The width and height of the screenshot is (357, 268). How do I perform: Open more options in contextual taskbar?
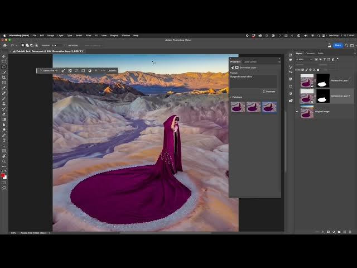(x=103, y=71)
